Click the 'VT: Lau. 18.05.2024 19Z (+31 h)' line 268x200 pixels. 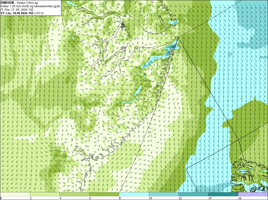tap(22, 13)
